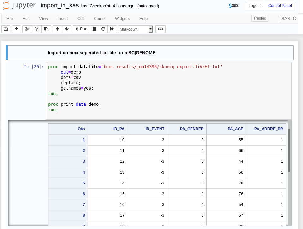
Task: Move selected cell up arrow
Action: point(58,29)
